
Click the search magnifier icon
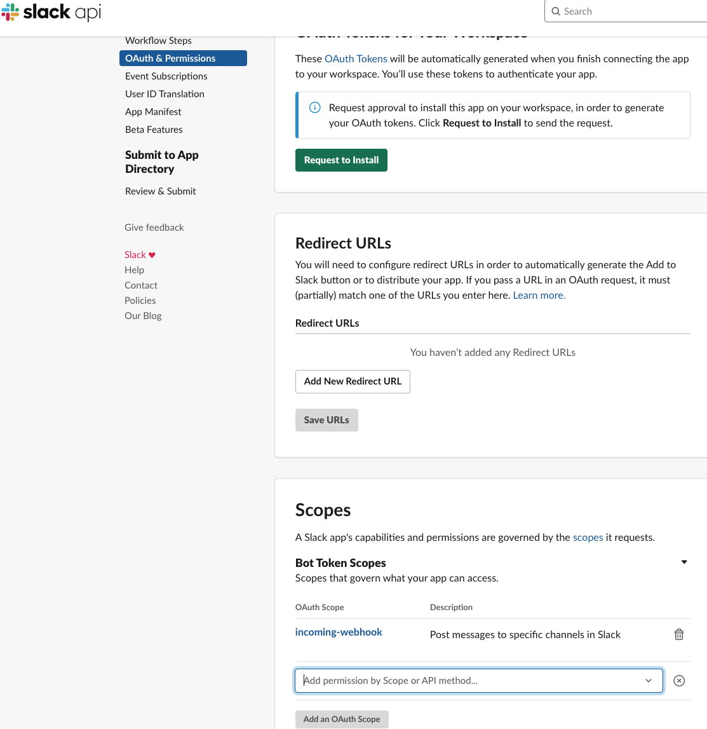click(x=556, y=11)
